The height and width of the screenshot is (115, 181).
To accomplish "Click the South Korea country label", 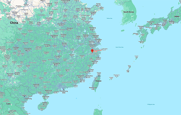I will (x=129, y=12).
